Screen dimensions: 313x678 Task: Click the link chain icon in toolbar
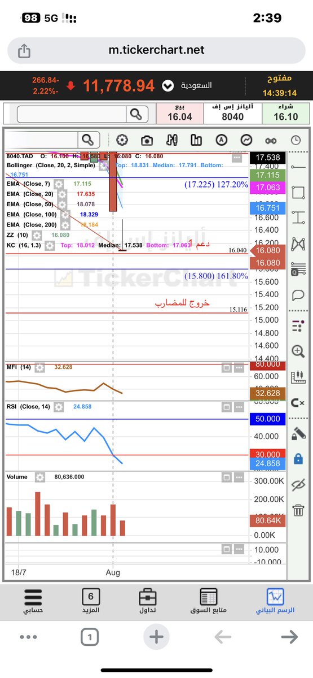(271, 140)
